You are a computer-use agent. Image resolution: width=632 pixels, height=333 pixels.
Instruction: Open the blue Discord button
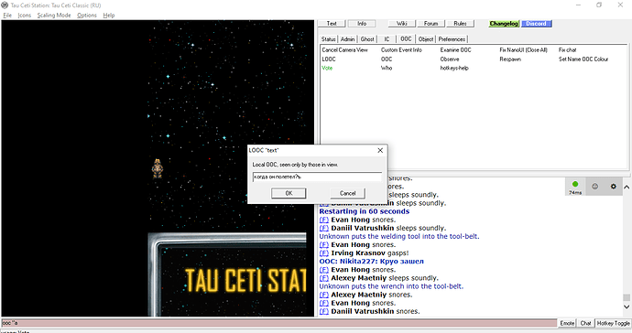(x=536, y=24)
